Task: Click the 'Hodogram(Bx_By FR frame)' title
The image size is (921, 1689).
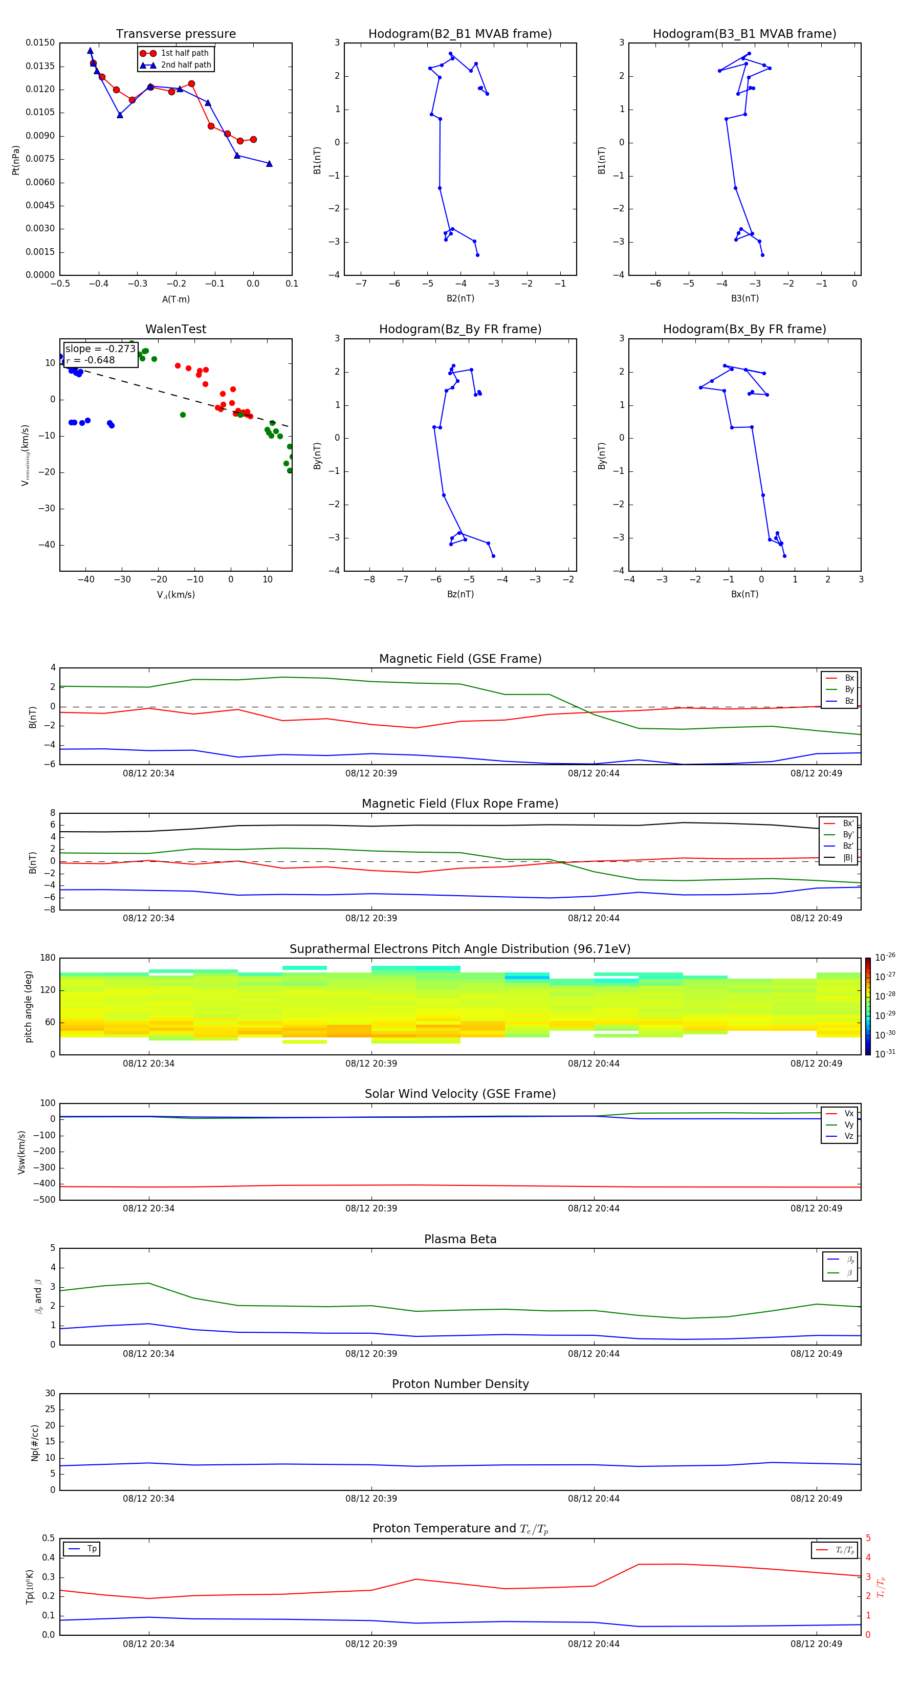Action: coord(744,329)
